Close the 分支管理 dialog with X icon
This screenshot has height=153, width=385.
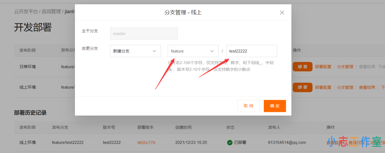(x=282, y=13)
